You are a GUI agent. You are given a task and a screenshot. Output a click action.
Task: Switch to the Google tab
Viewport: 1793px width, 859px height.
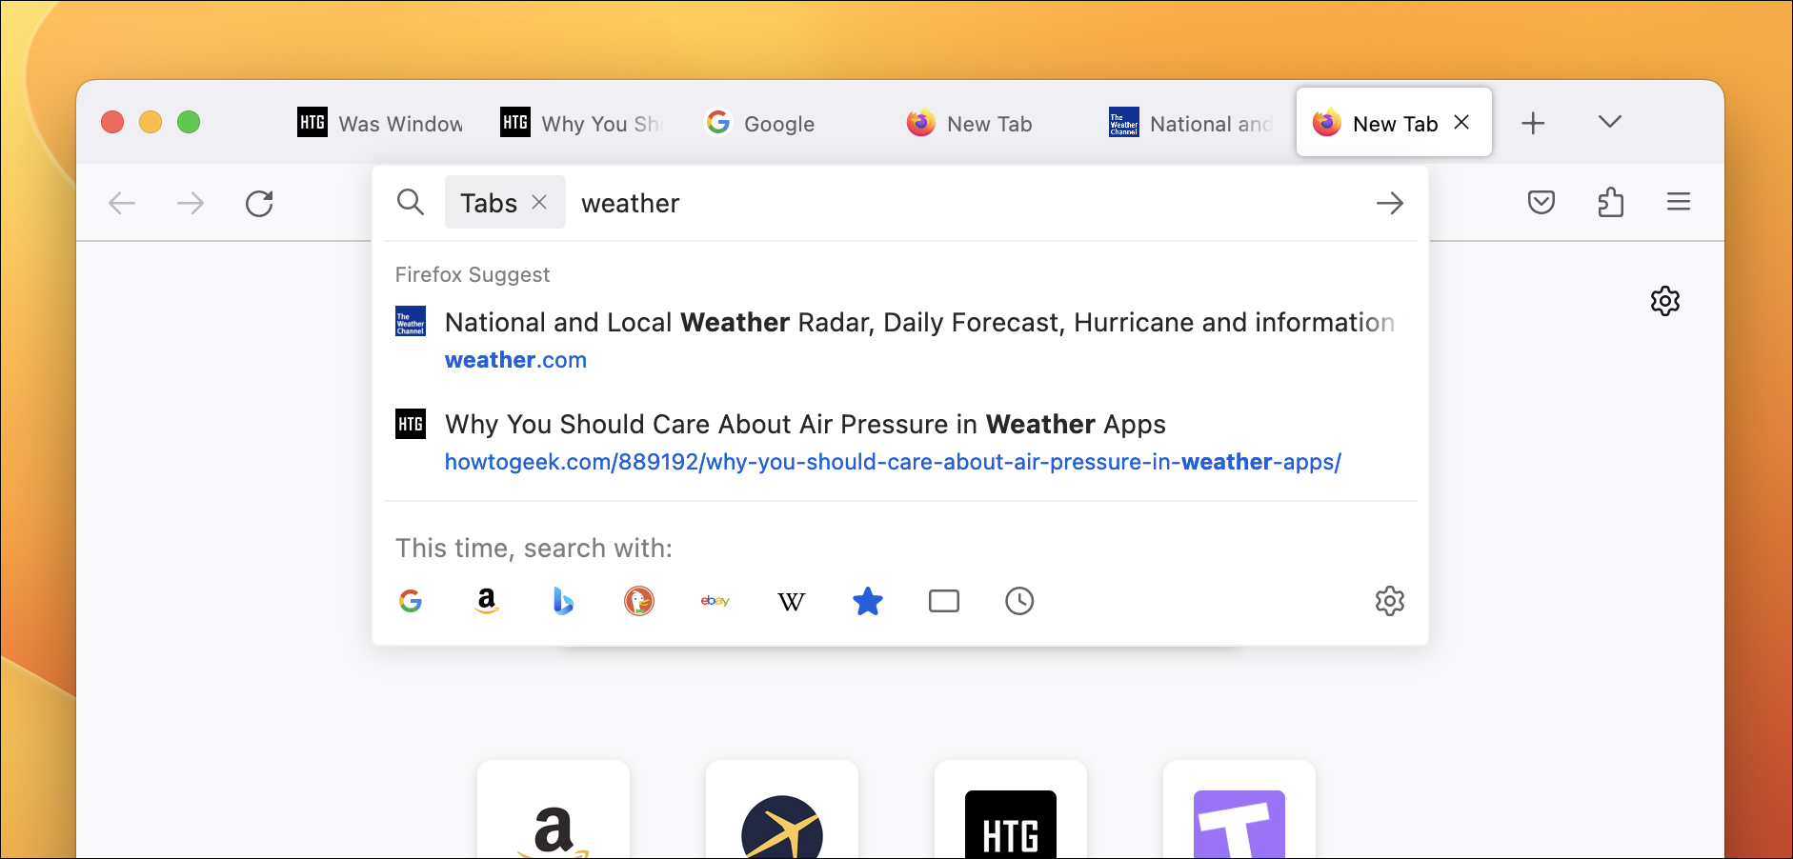[x=786, y=123]
